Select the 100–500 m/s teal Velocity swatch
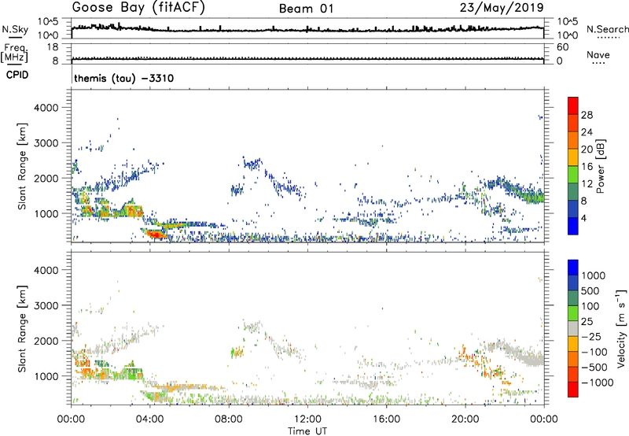 pos(573,298)
